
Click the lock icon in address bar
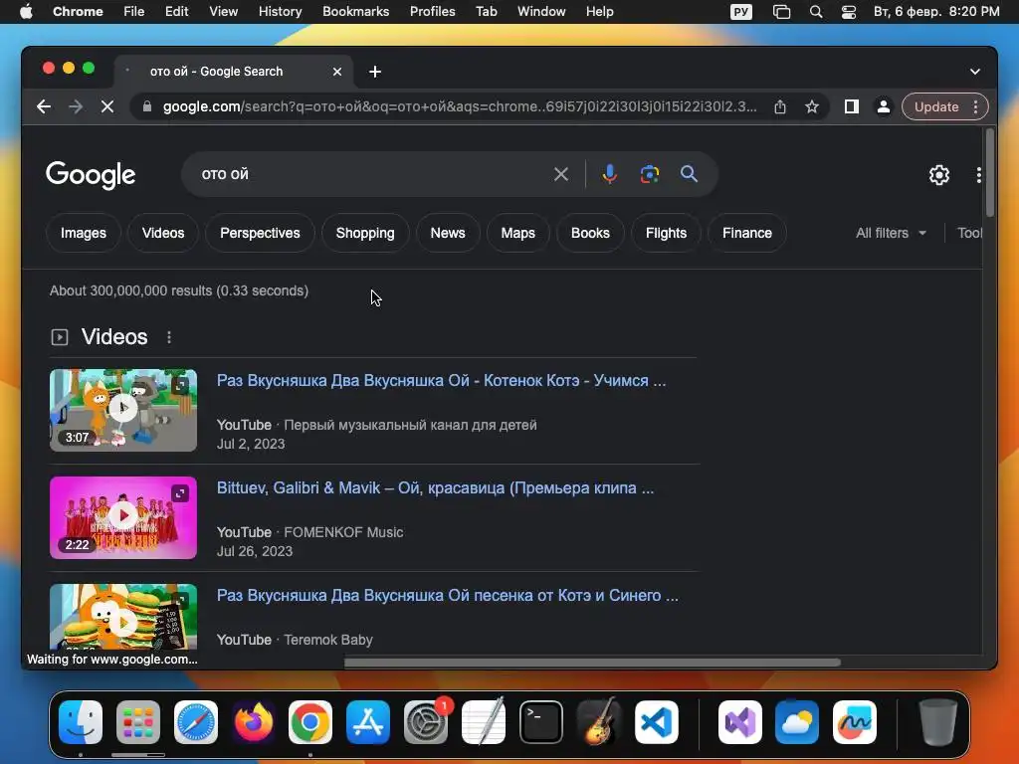(x=147, y=106)
